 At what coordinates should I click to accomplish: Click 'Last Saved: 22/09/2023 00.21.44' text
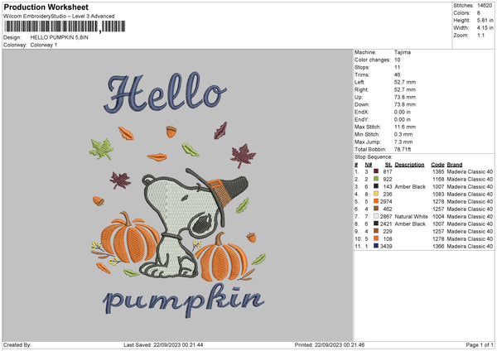coord(163,344)
